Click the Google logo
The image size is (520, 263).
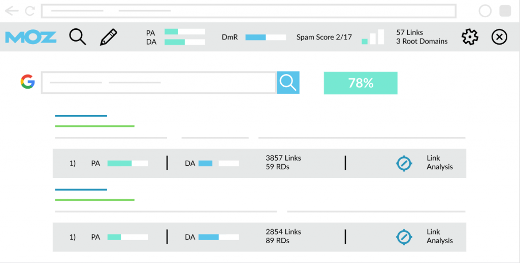click(27, 82)
